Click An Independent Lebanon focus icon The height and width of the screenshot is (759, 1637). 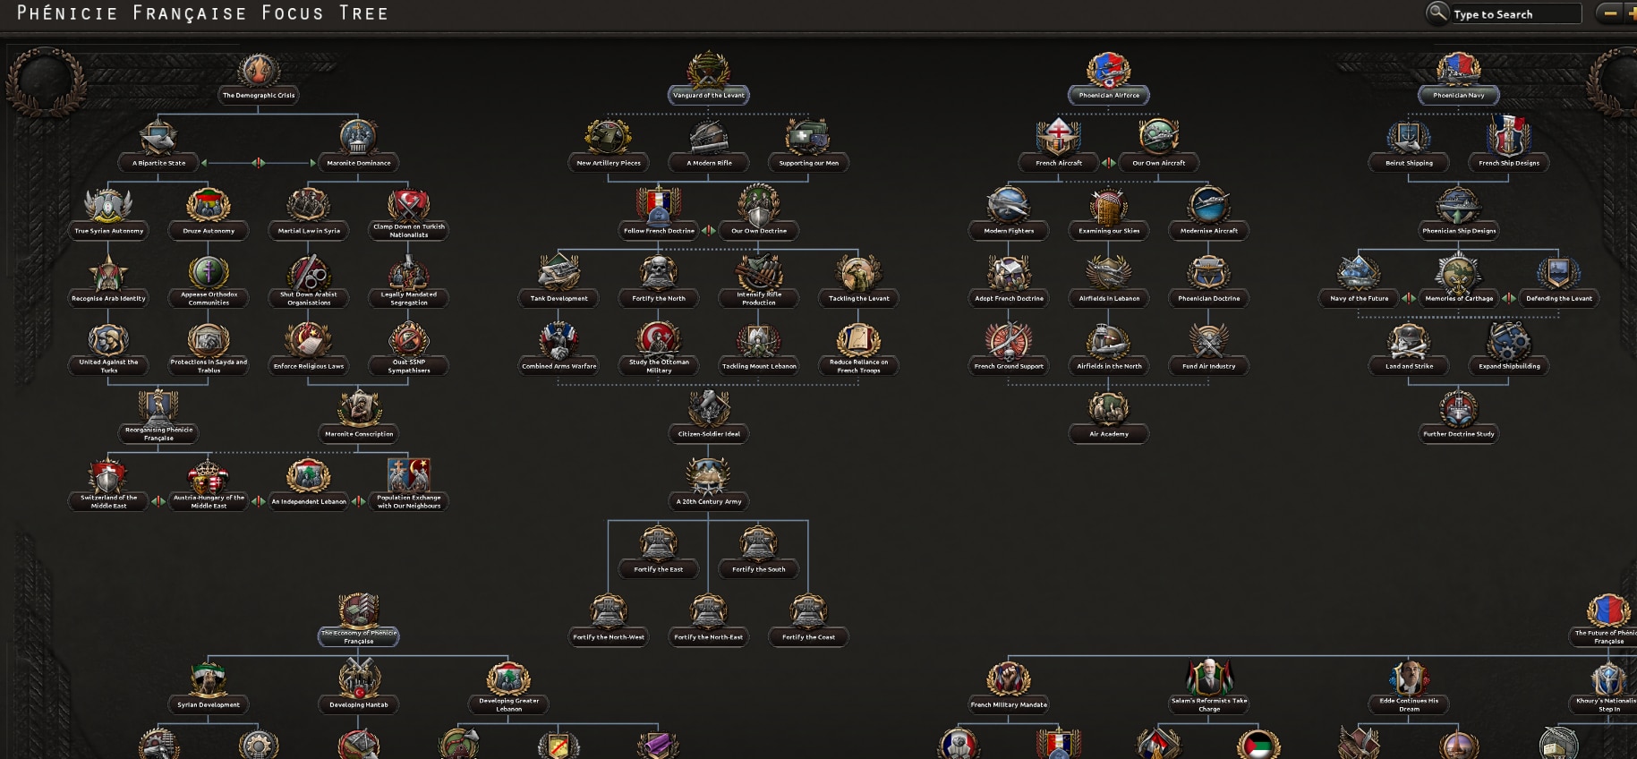point(309,476)
